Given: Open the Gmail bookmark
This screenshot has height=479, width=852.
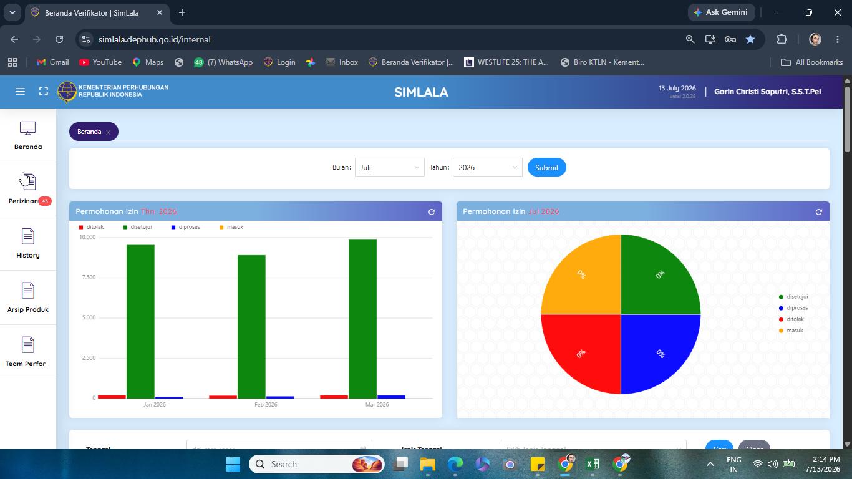Looking at the screenshot, I should [x=52, y=62].
